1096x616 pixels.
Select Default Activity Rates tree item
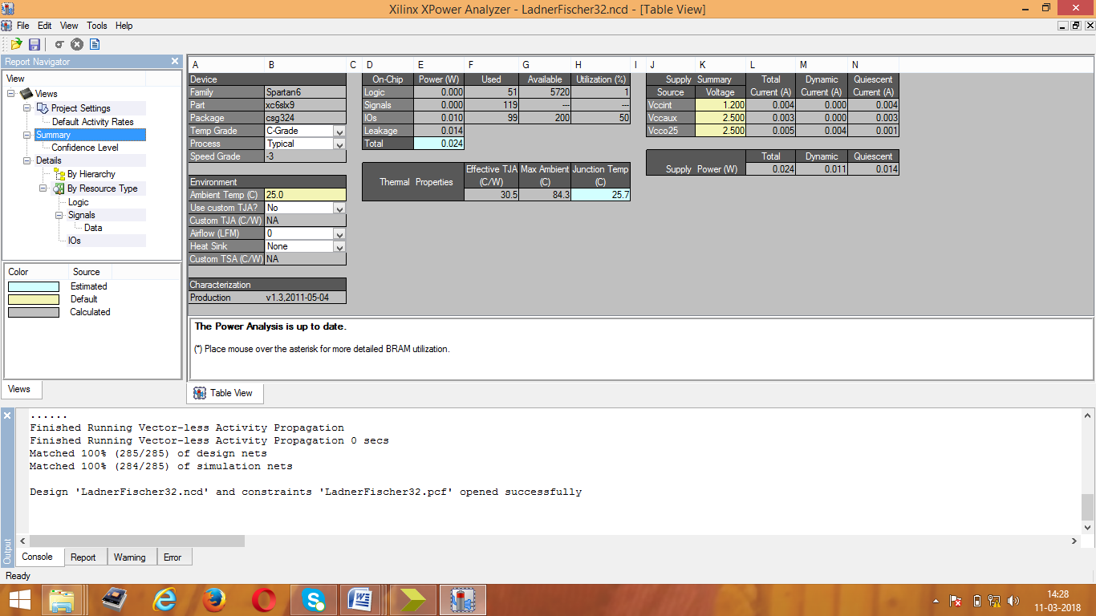(x=93, y=122)
